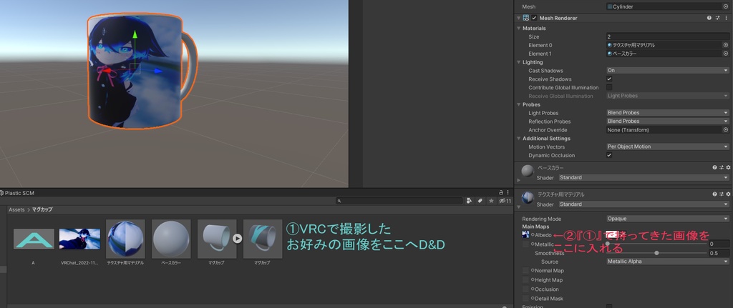This screenshot has height=308, width=733.
Task: Click the red X-axis arrow of the gizmo
Action: pyautogui.click(x=107, y=71)
